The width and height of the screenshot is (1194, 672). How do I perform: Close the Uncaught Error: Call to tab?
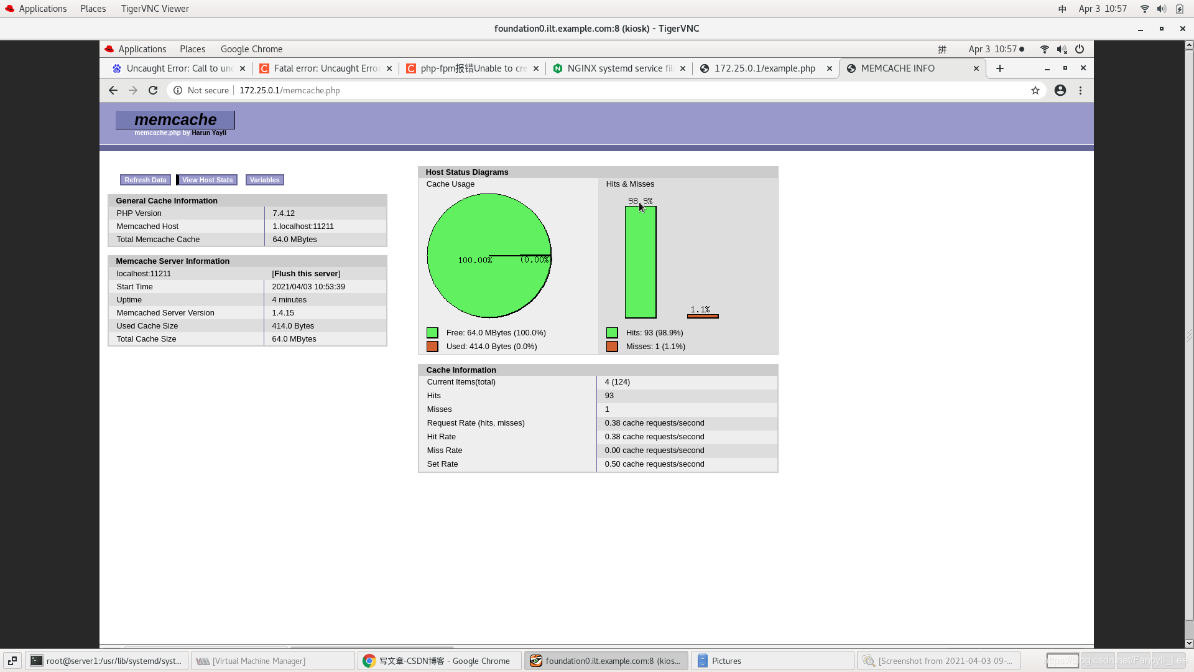click(243, 68)
